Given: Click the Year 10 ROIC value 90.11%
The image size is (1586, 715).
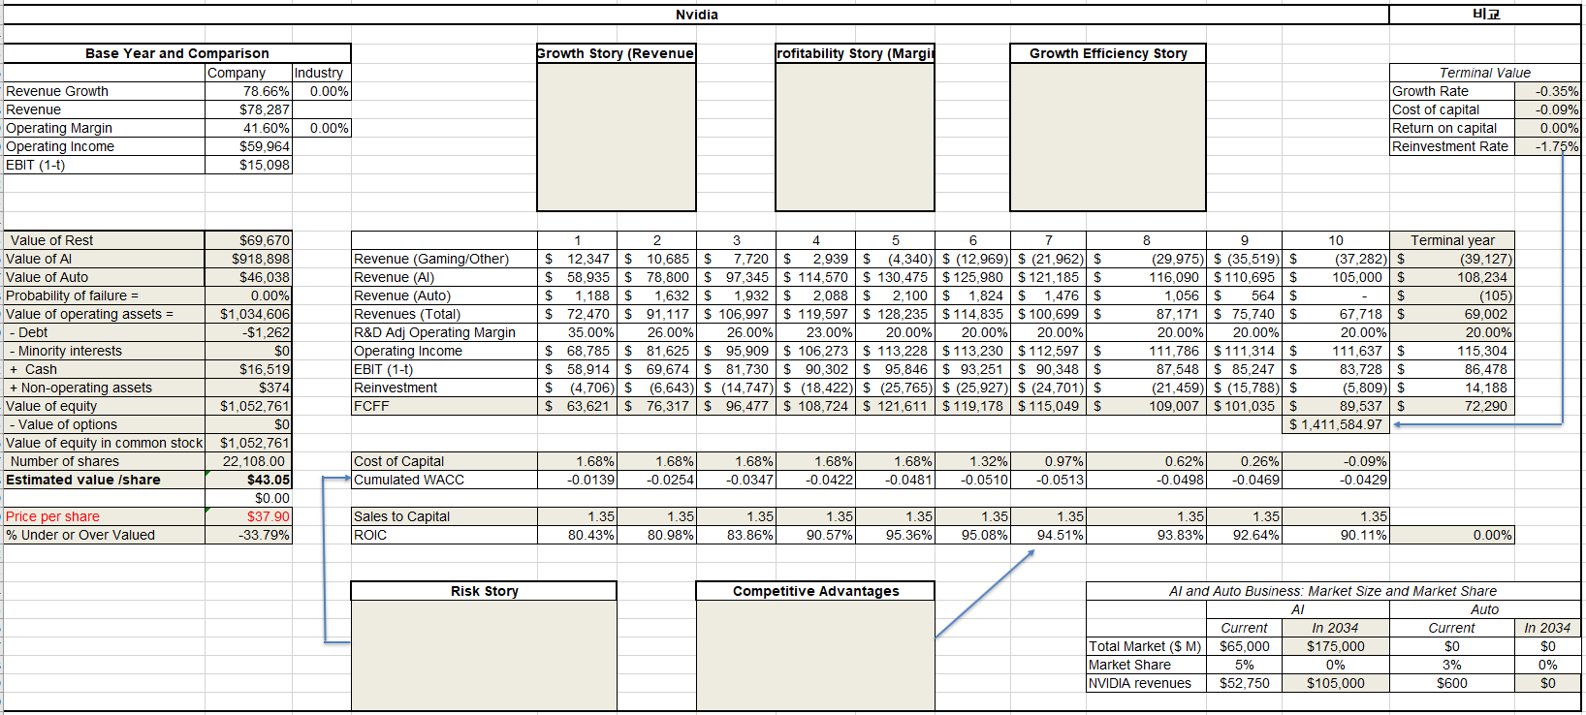Looking at the screenshot, I should [1336, 535].
